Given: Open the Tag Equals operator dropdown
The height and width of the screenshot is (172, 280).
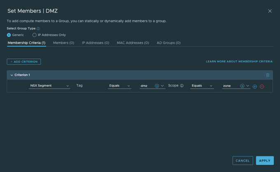Looking at the screenshot, I should pos(119,86).
